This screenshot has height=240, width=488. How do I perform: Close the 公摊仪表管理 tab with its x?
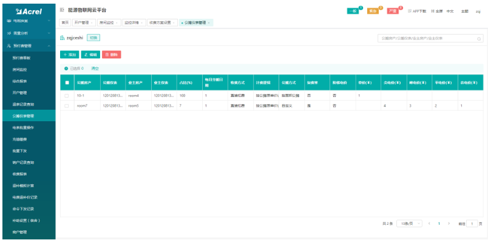click(209, 22)
